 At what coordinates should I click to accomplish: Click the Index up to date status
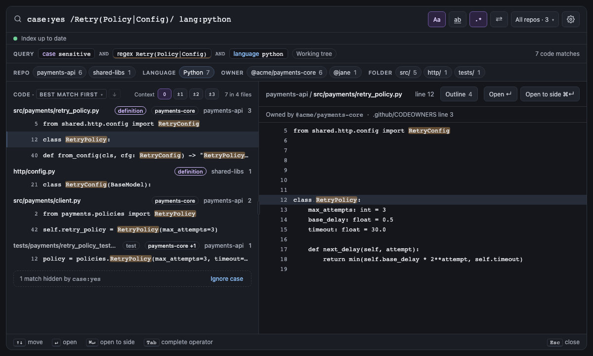tap(40, 39)
